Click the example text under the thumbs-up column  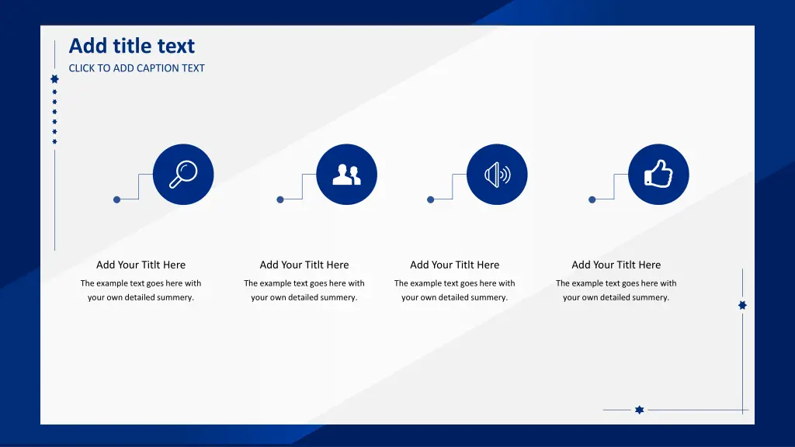click(616, 290)
